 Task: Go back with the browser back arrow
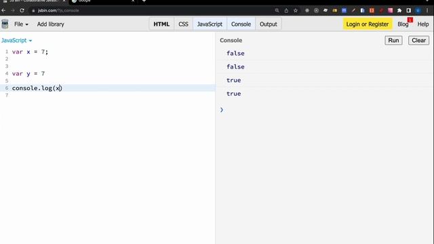[x=3, y=11]
